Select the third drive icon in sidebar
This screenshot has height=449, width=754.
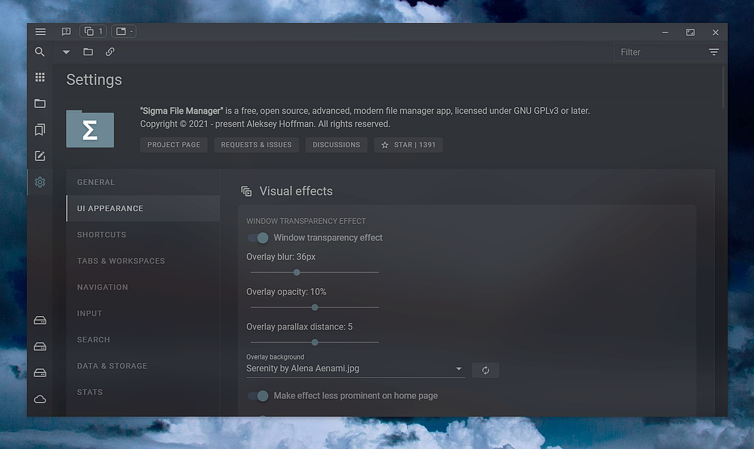(x=40, y=372)
